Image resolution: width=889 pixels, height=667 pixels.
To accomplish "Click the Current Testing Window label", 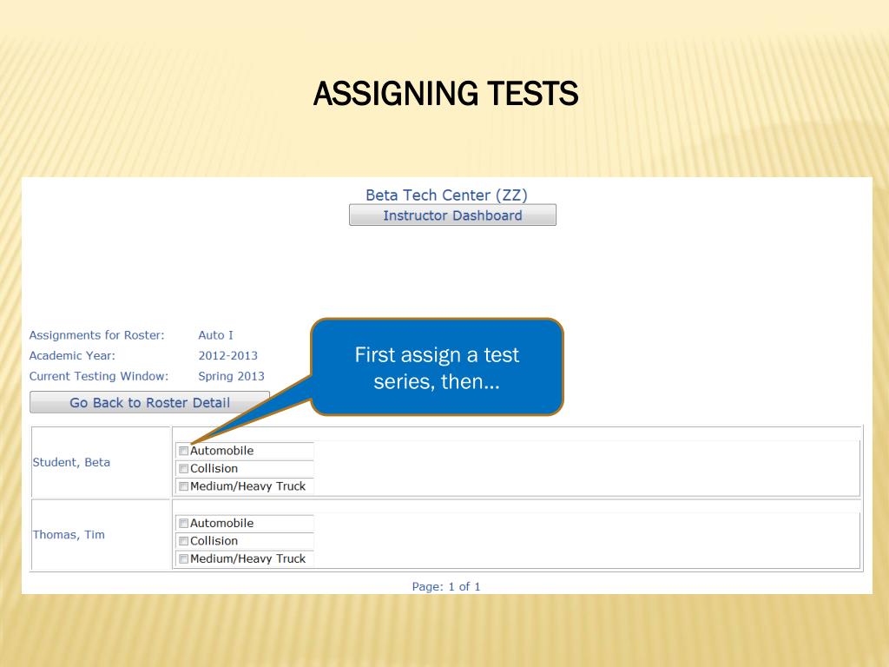I will coord(97,376).
